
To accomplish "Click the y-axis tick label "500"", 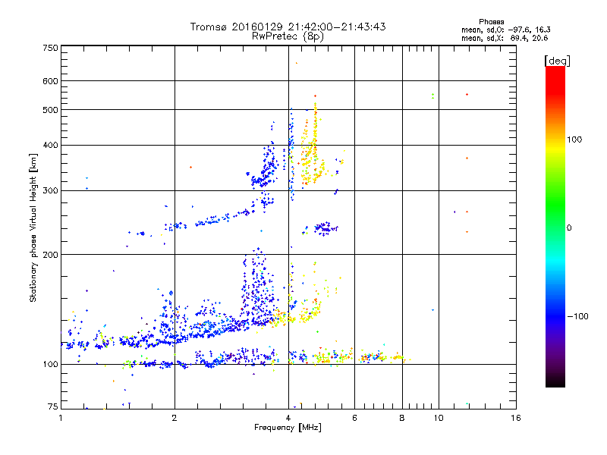I will (50, 110).
